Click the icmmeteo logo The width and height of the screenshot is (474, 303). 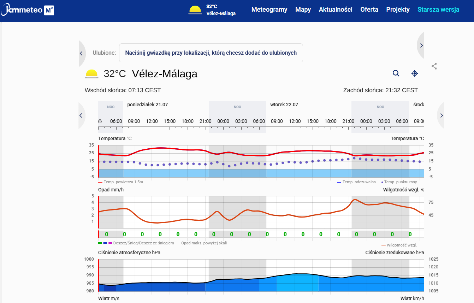tap(27, 10)
